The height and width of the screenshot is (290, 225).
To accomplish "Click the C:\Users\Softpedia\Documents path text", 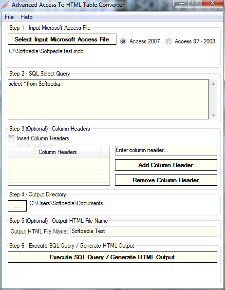I will coord(66,203).
